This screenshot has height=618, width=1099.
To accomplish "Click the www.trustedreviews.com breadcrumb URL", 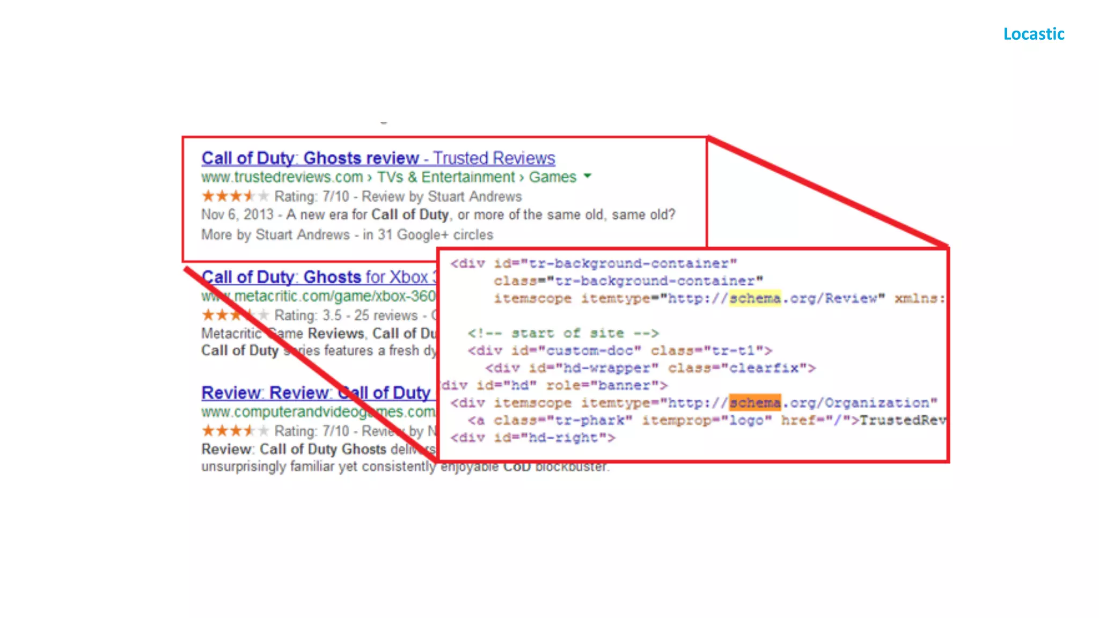I will (282, 177).
